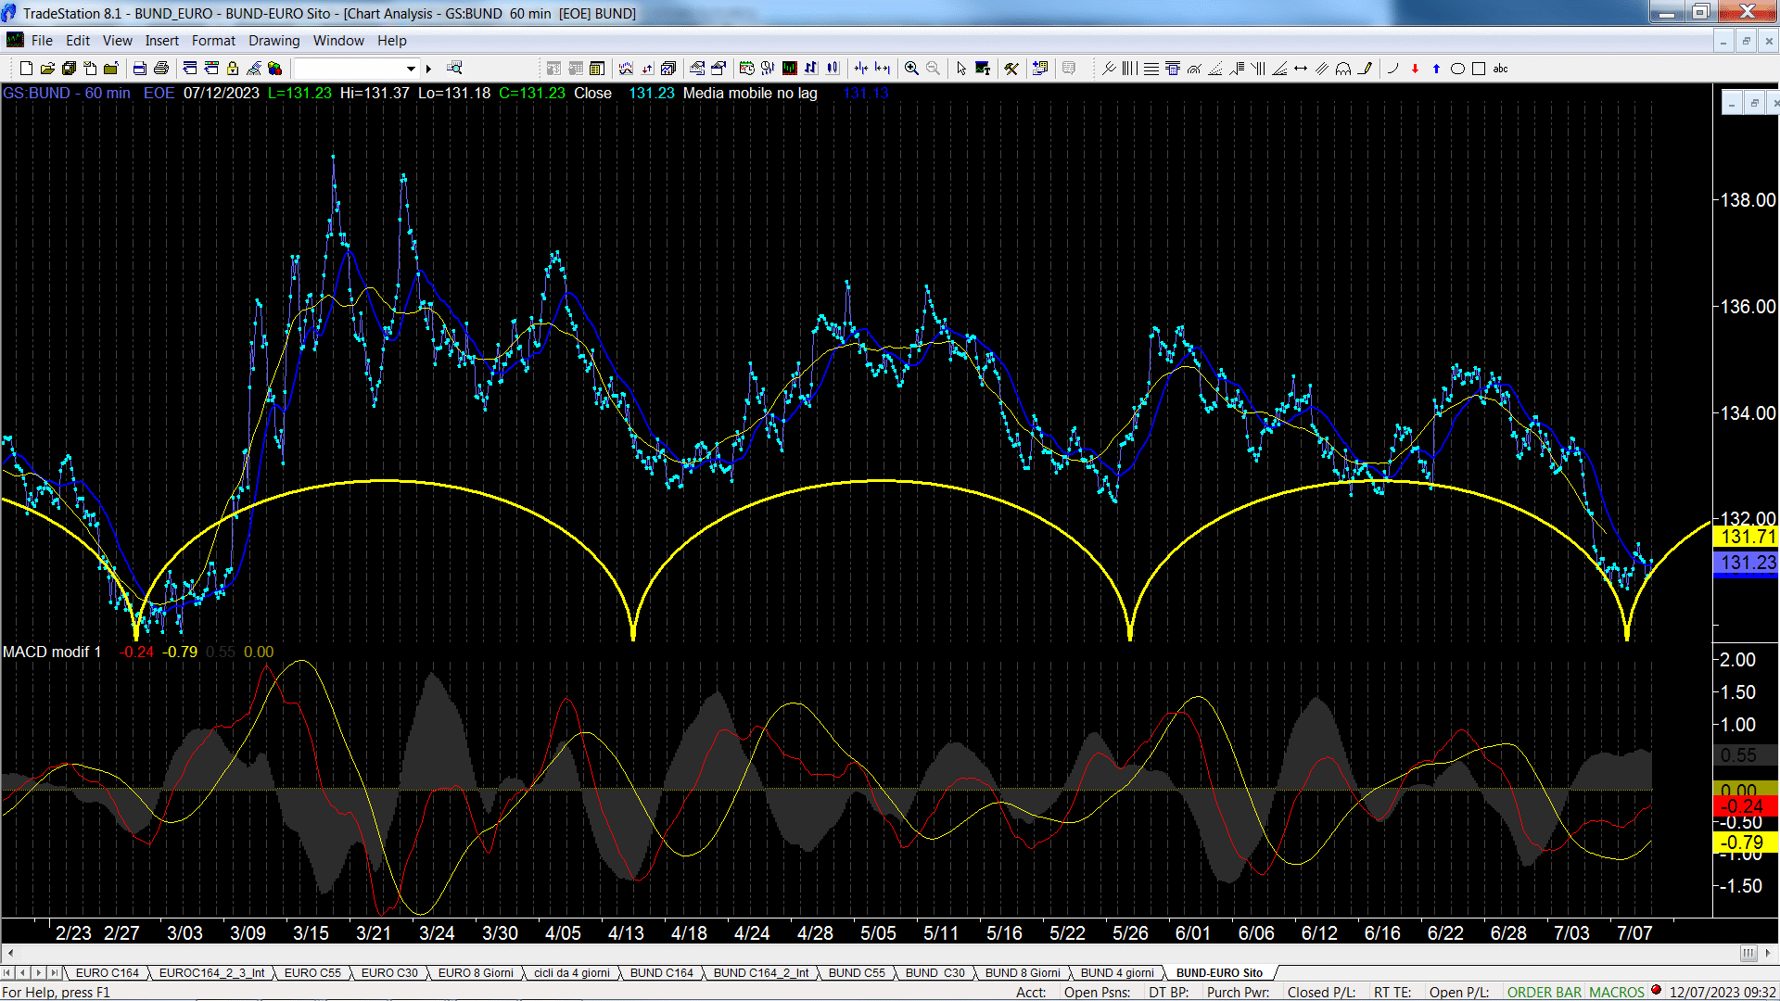Click the hammer tools icon
Screen dimensions: 1780x1001
click(1011, 68)
